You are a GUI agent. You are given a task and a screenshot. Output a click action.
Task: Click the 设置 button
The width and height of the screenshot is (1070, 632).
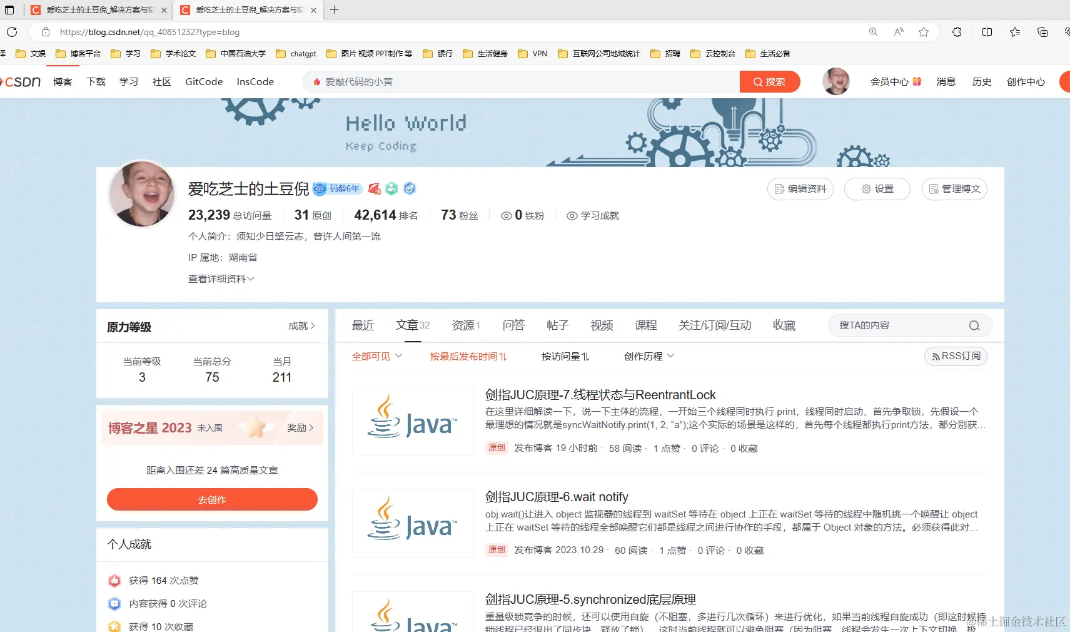coord(877,189)
